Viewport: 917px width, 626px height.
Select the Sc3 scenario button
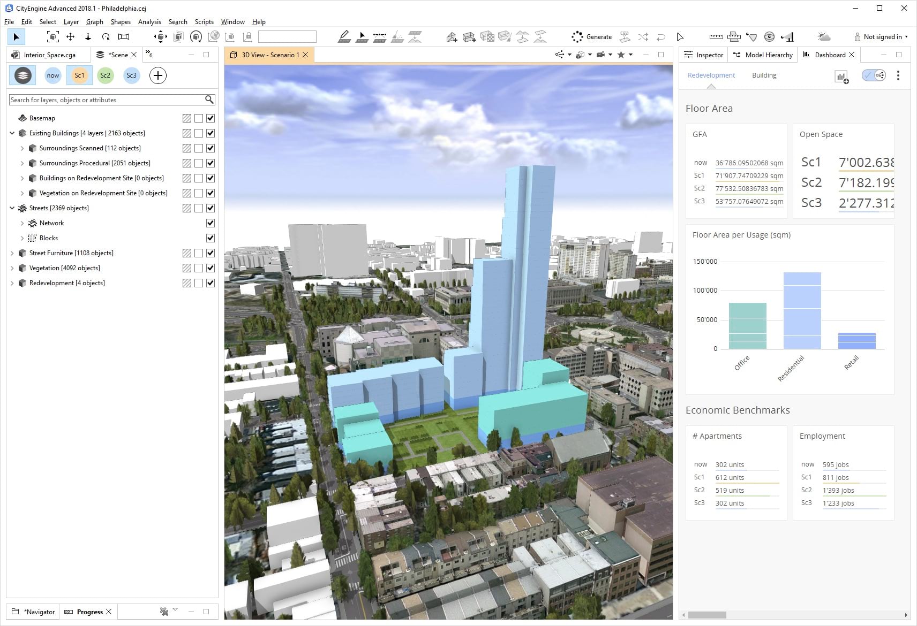(x=131, y=75)
